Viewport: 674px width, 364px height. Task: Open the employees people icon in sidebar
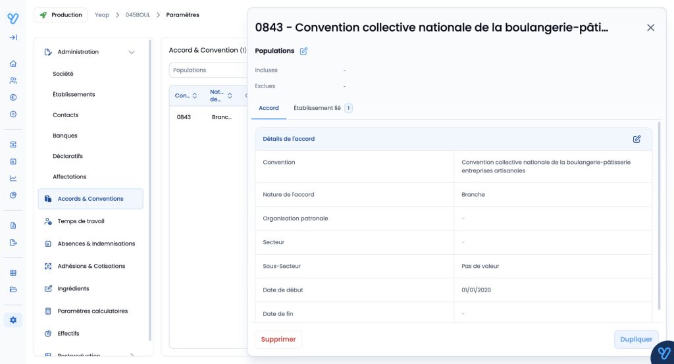coord(13,80)
